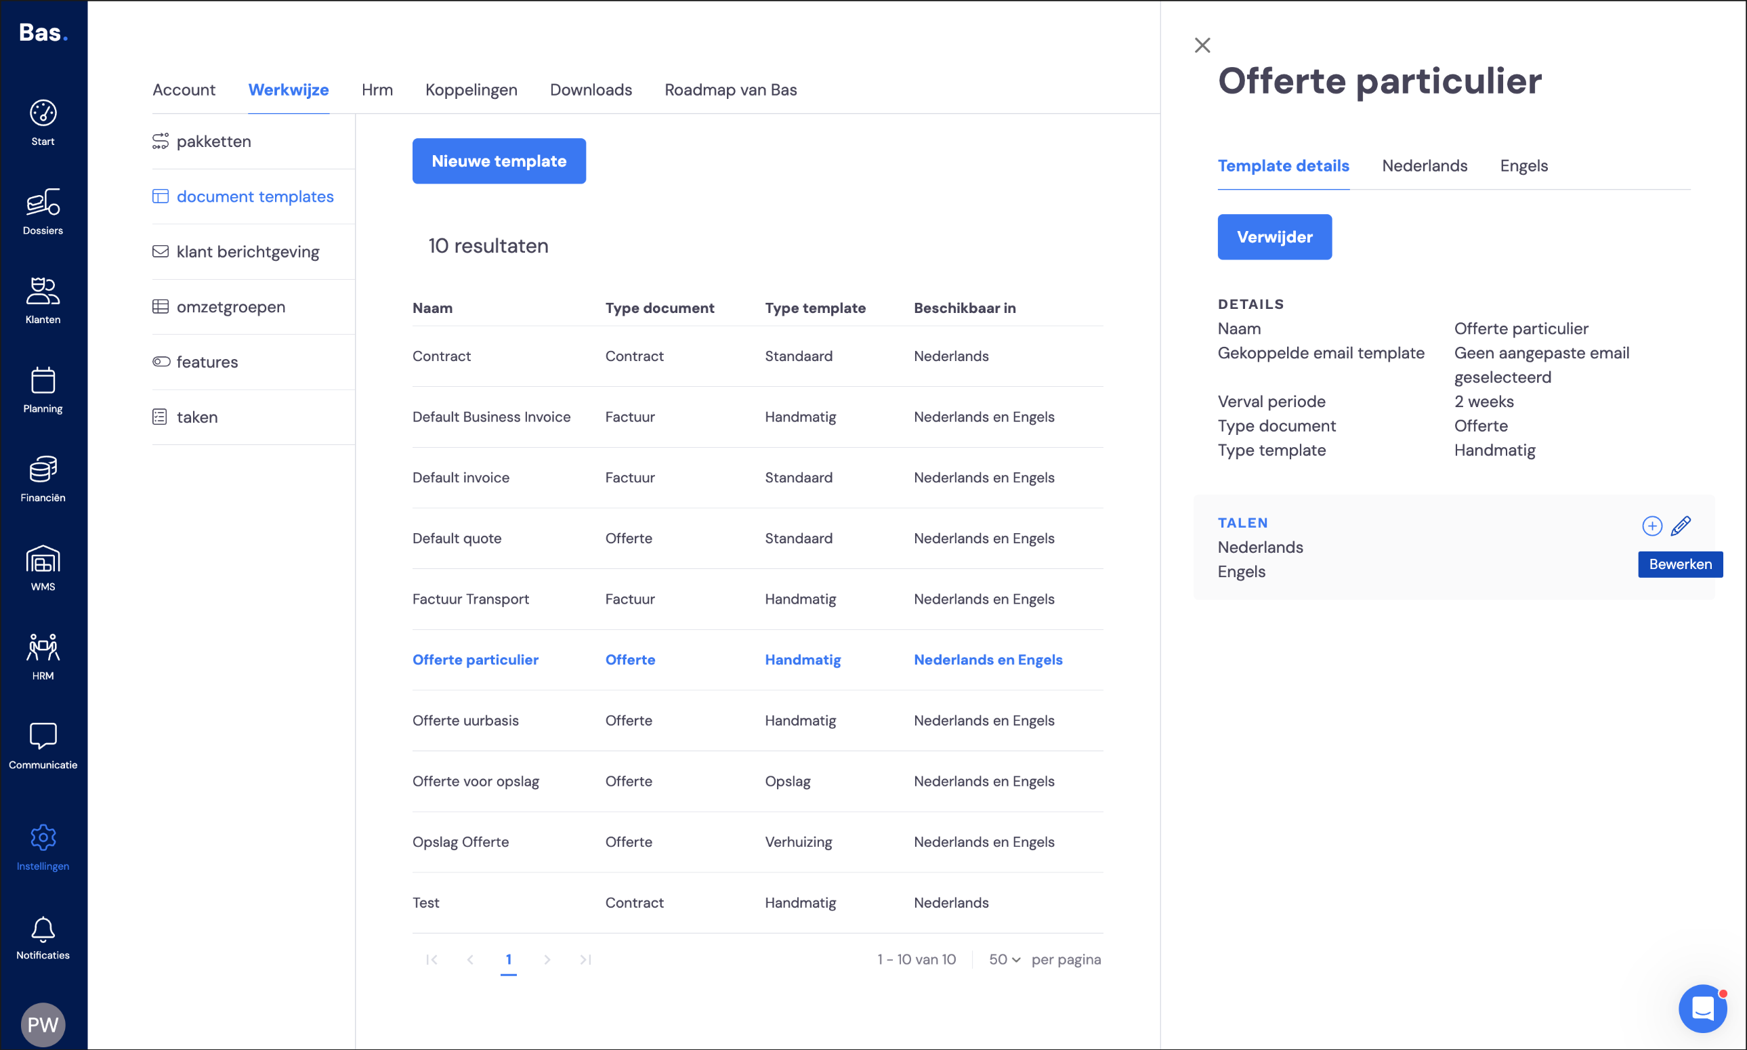The image size is (1747, 1050).
Task: Switch to the Account tab
Action: pyautogui.click(x=184, y=90)
